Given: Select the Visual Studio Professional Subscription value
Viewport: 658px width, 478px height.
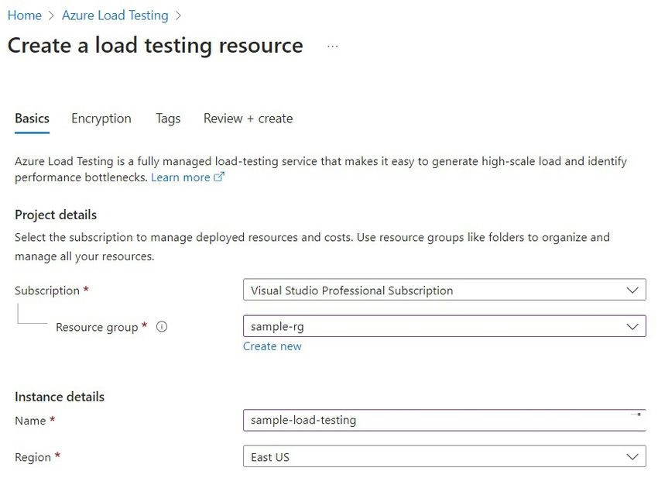Looking at the screenshot, I should (x=351, y=290).
